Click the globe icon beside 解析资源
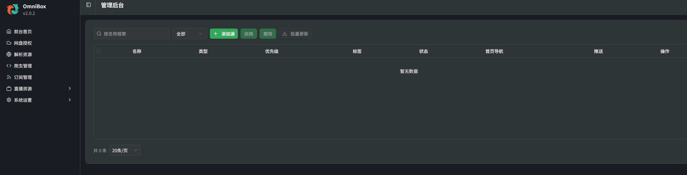Viewport: 687px width, 175px height. tap(9, 54)
